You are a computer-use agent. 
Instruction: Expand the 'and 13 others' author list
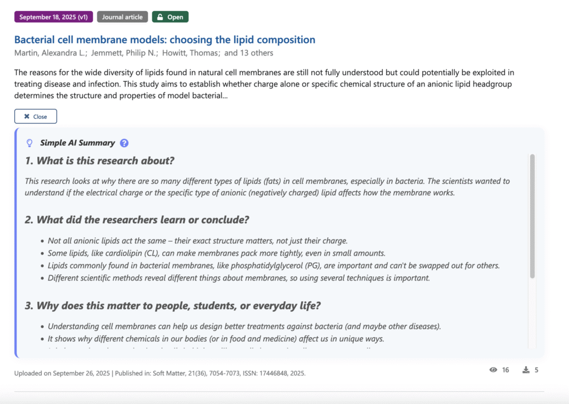249,53
